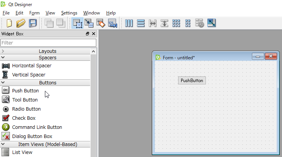Click the Widget Box scrollbar up arrow
The image size is (282, 157).
coord(94,51)
